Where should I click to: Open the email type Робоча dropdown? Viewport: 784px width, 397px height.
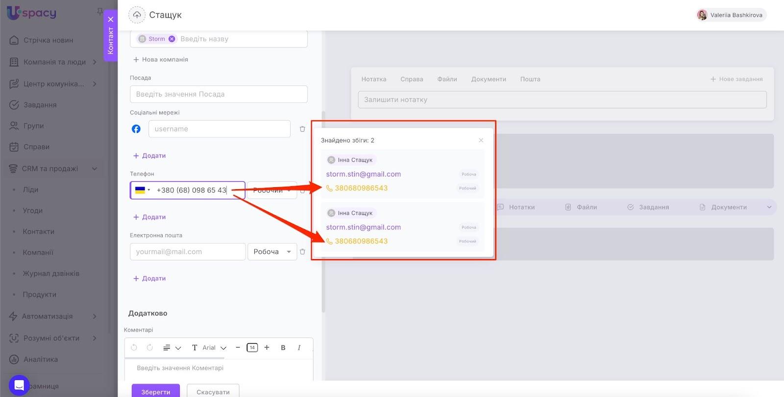(272, 252)
